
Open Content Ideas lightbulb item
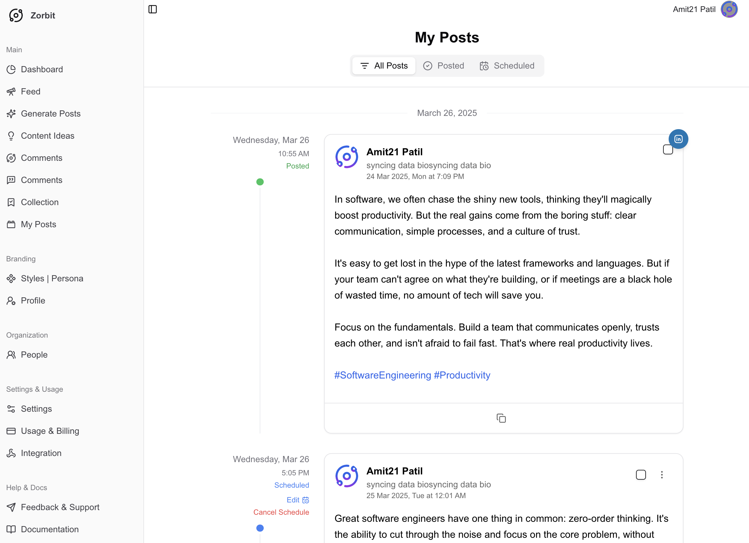coord(48,136)
